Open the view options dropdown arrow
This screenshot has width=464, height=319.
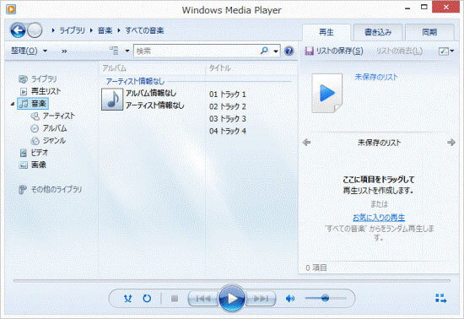(x=127, y=51)
